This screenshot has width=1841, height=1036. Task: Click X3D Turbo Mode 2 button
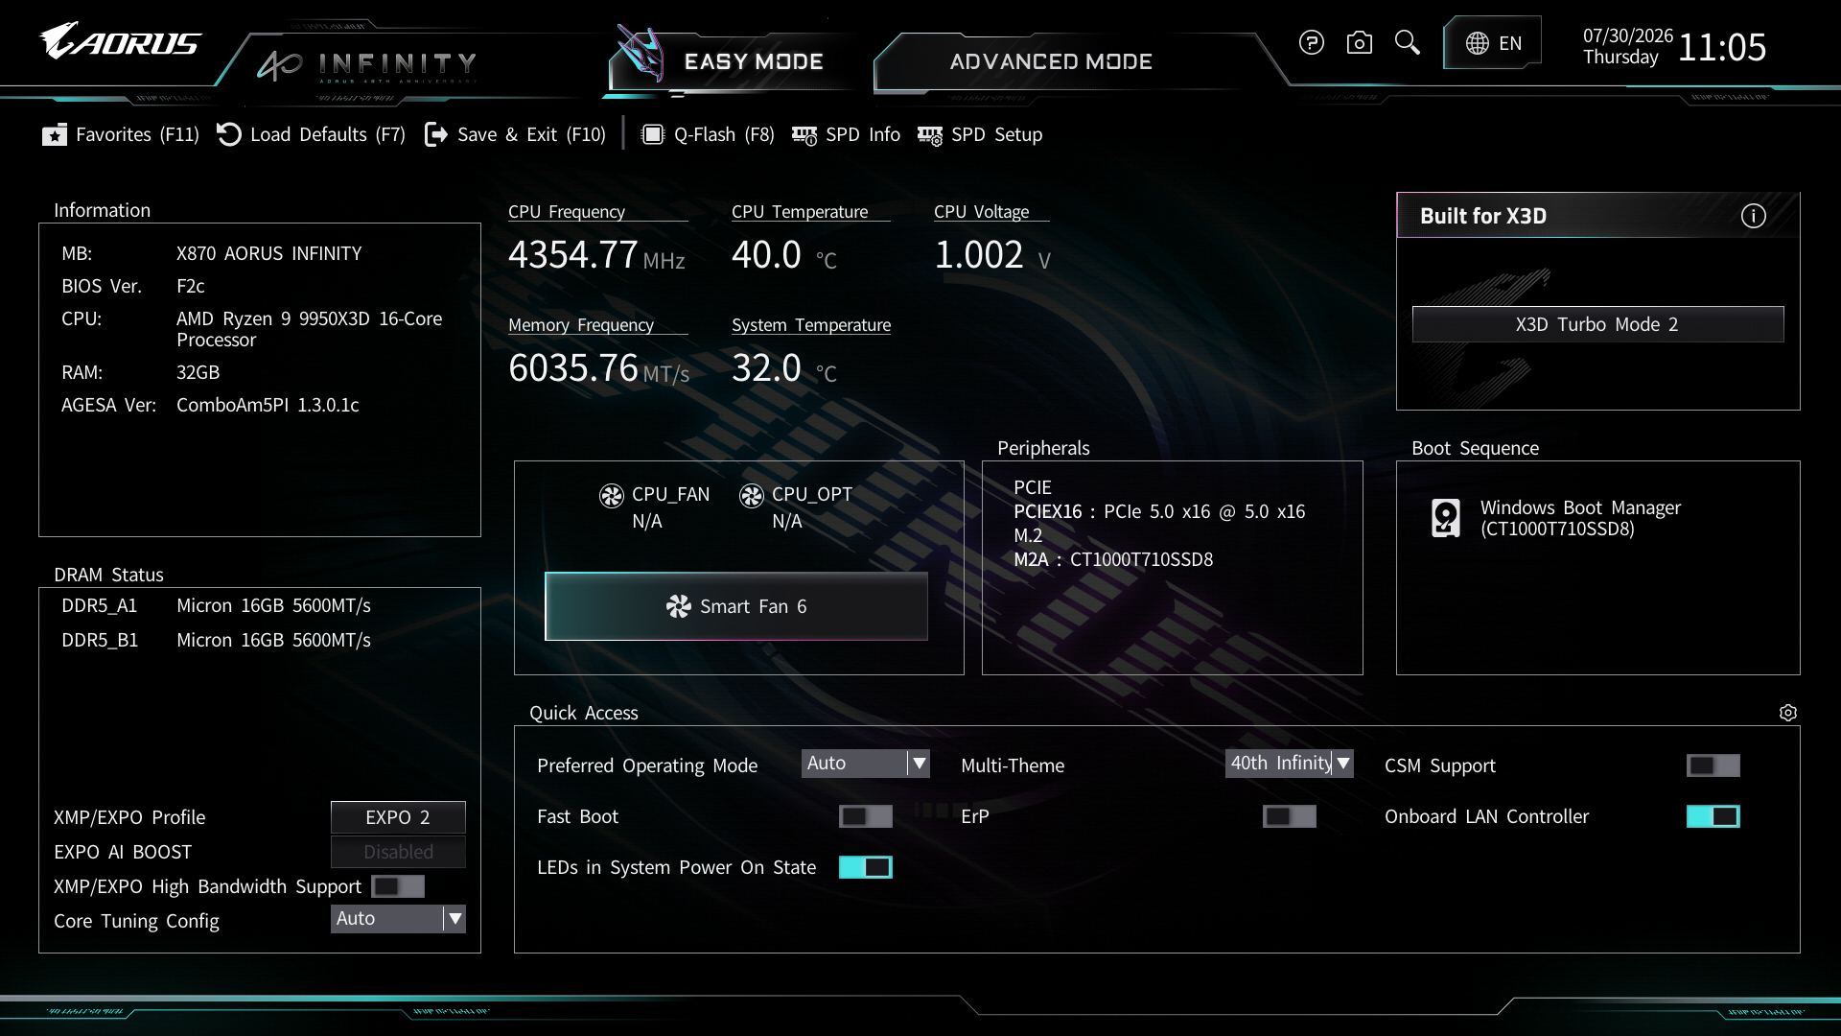tap(1597, 324)
